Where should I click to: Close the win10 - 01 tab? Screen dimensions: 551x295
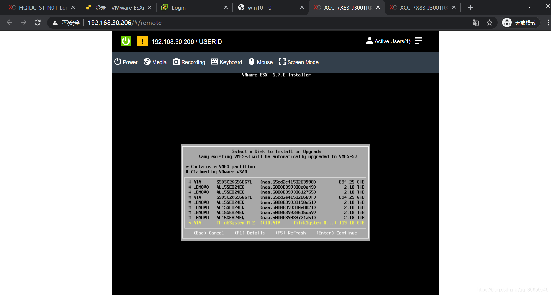[302, 8]
